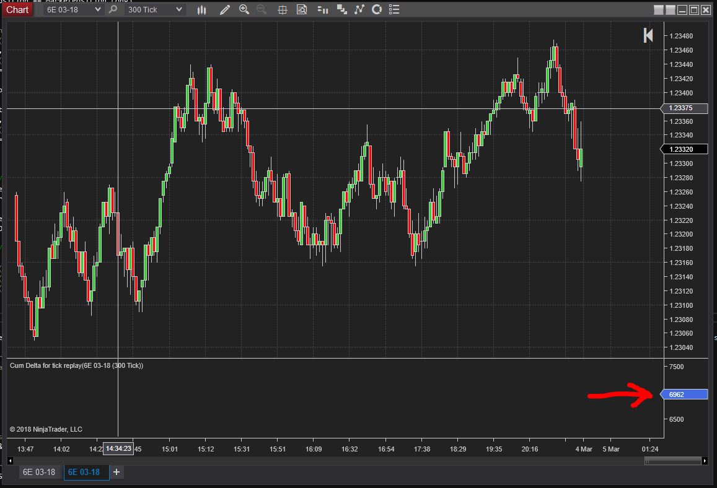Viewport: 717px width, 488px height.
Task: Click the 5 Mar date label
Action: 611,449
